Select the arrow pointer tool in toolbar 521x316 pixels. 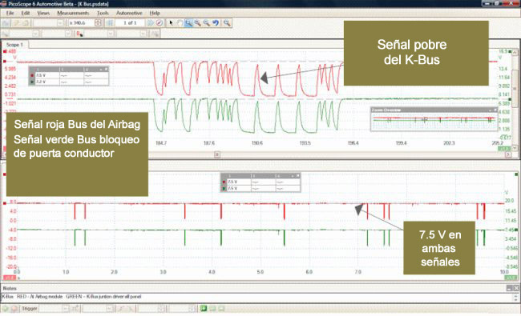coord(171,23)
